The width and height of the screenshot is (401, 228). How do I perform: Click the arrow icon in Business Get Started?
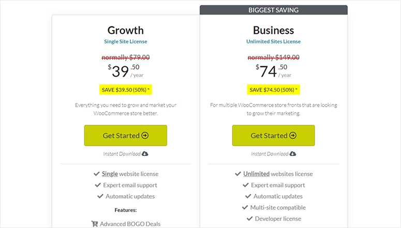[293, 135]
